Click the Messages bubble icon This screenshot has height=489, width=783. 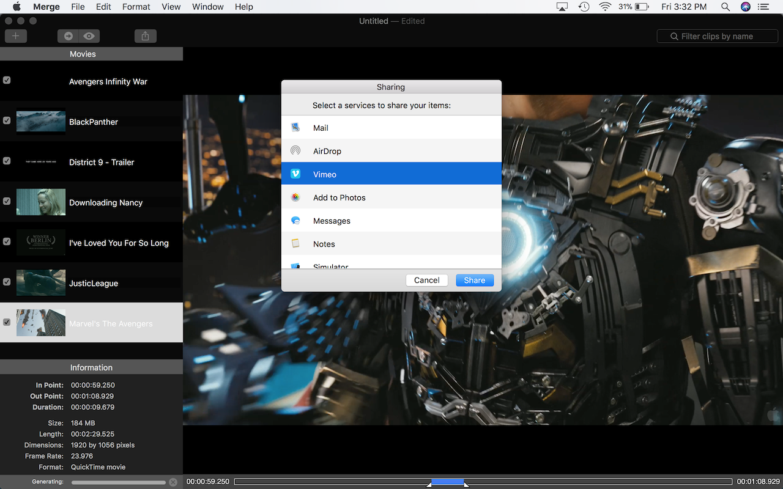pos(295,220)
